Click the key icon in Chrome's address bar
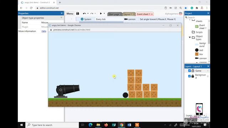The image size is (228, 128). point(171,8)
